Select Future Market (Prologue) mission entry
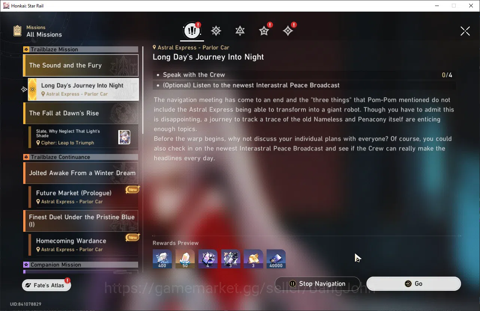The height and width of the screenshot is (311, 480). tap(83, 197)
